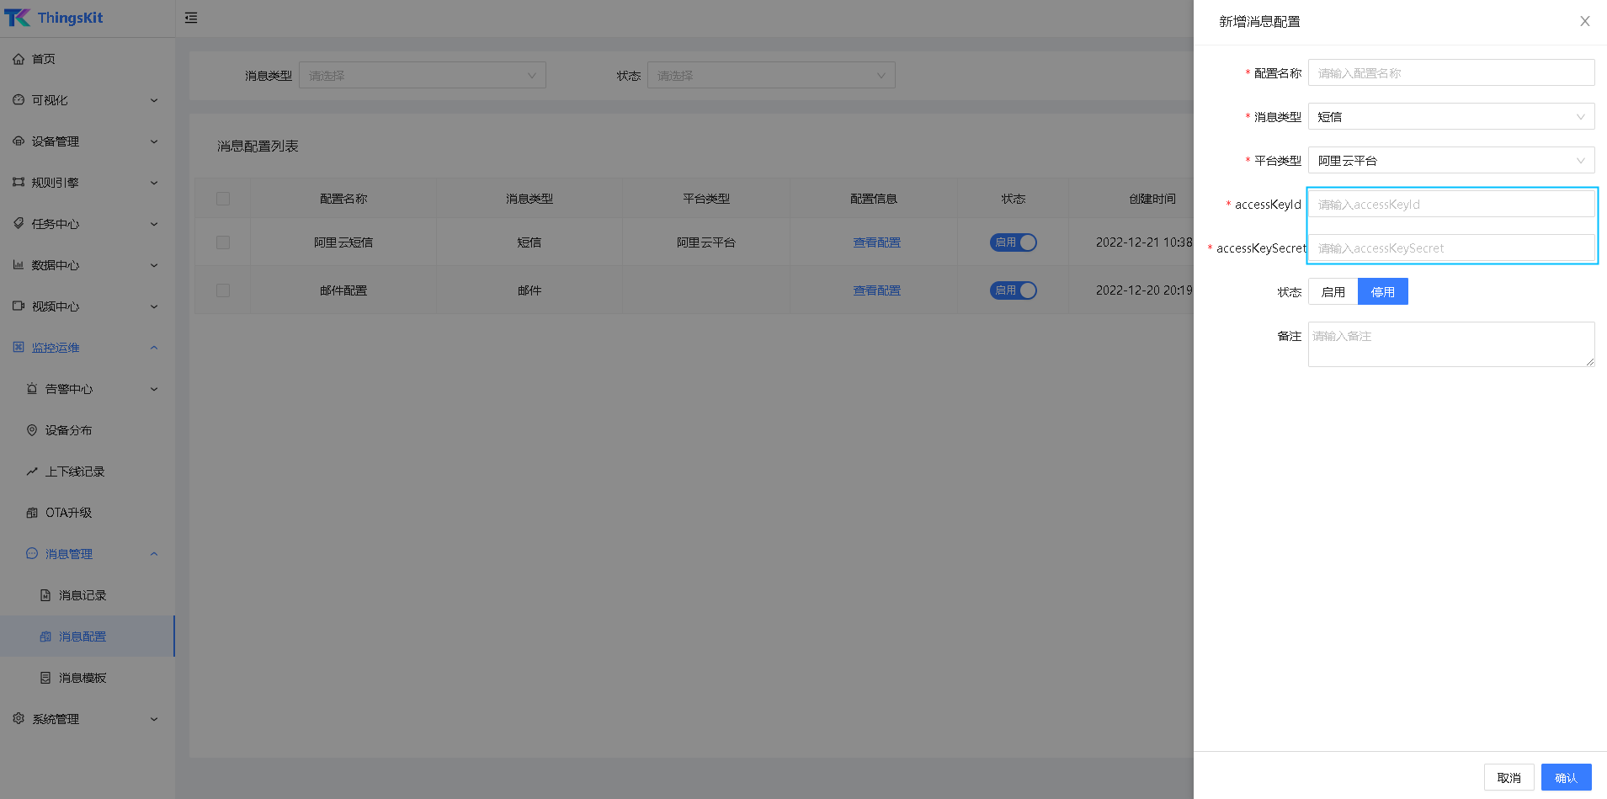Collapse sidebar using the menu fold icon

[191, 18]
